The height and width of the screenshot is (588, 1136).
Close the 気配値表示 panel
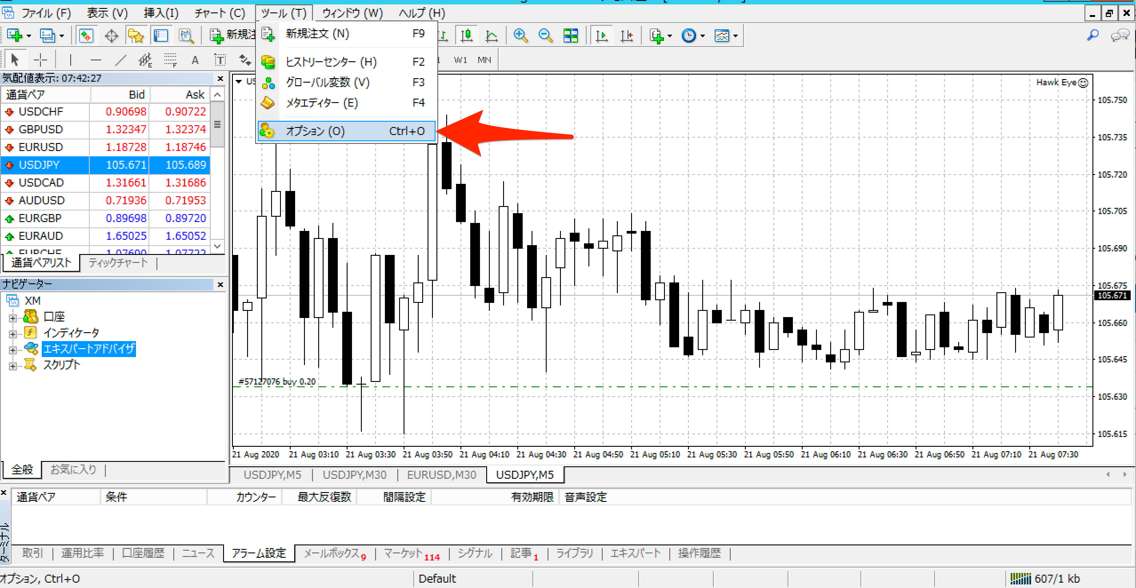pyautogui.click(x=220, y=79)
